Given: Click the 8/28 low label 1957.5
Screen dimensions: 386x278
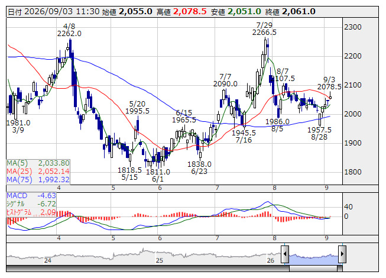Looking at the screenshot, I should (x=320, y=130).
